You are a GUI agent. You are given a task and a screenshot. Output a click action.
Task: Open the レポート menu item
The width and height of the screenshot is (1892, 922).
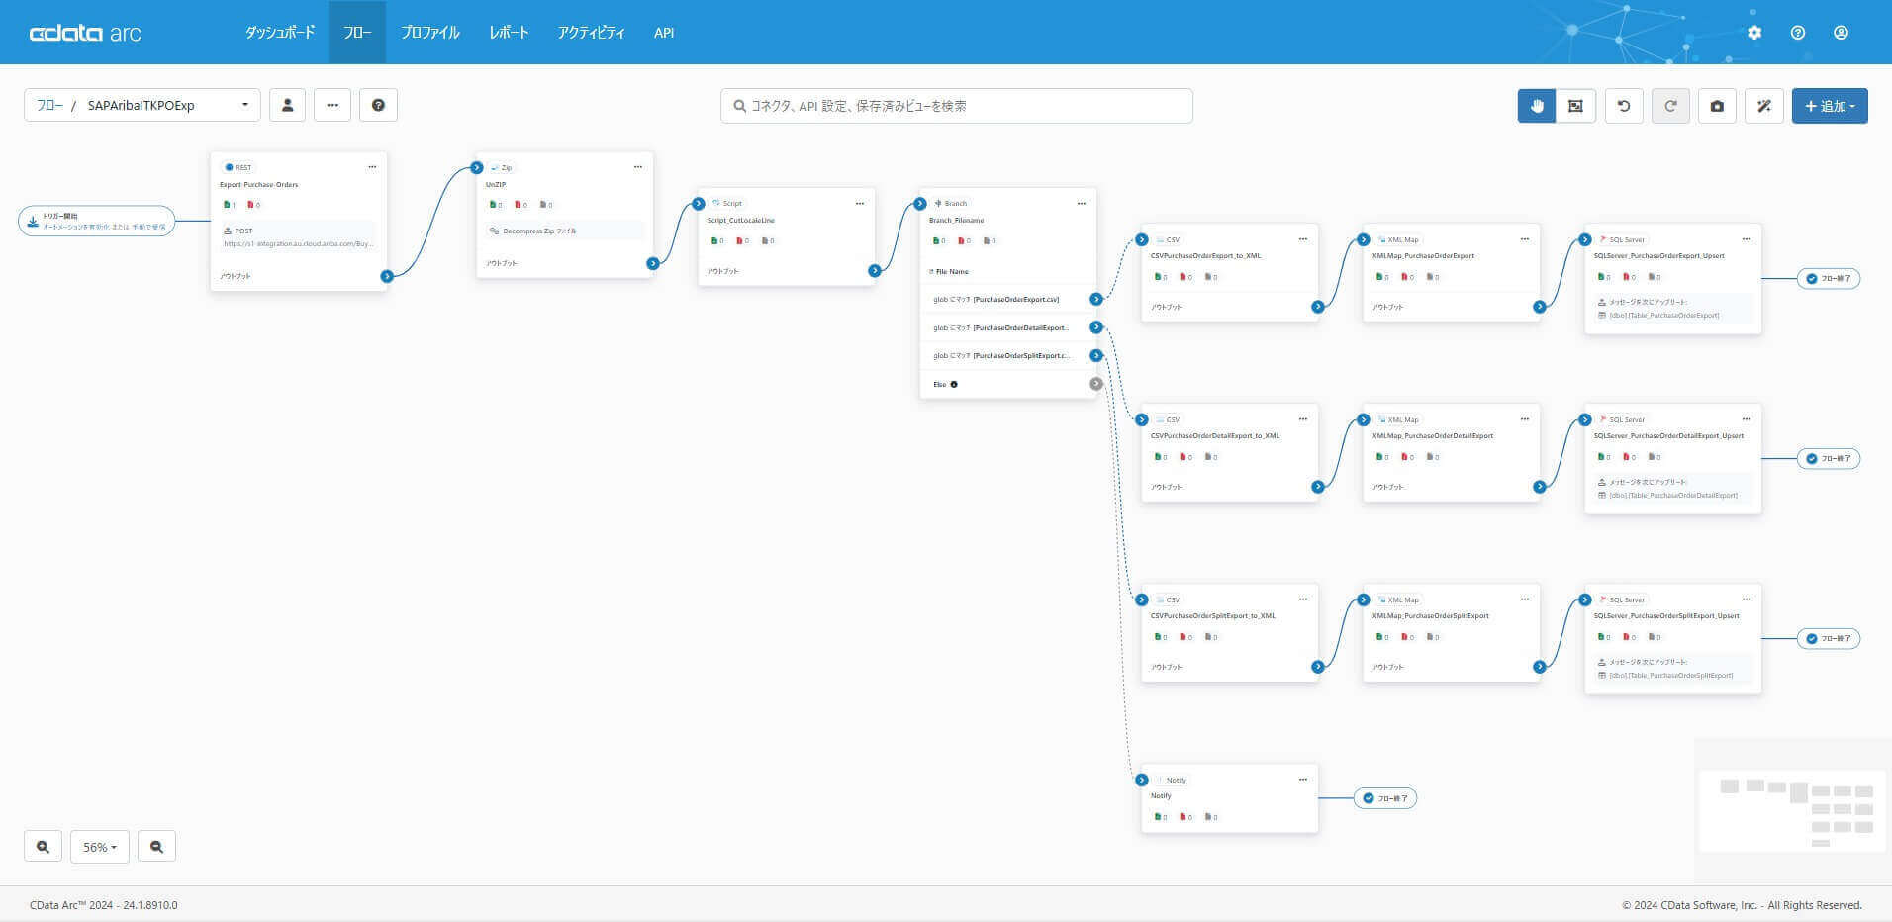(x=509, y=32)
